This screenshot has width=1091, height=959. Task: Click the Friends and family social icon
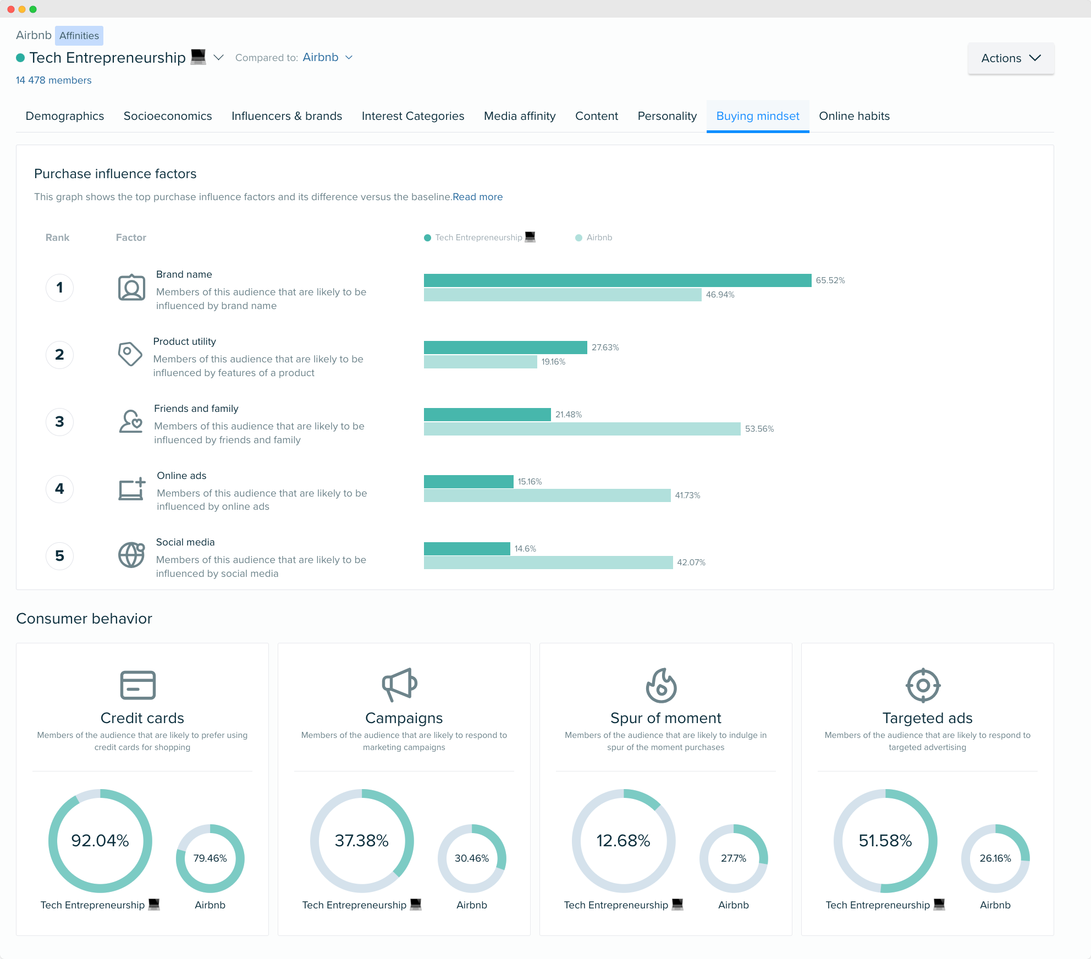(130, 421)
